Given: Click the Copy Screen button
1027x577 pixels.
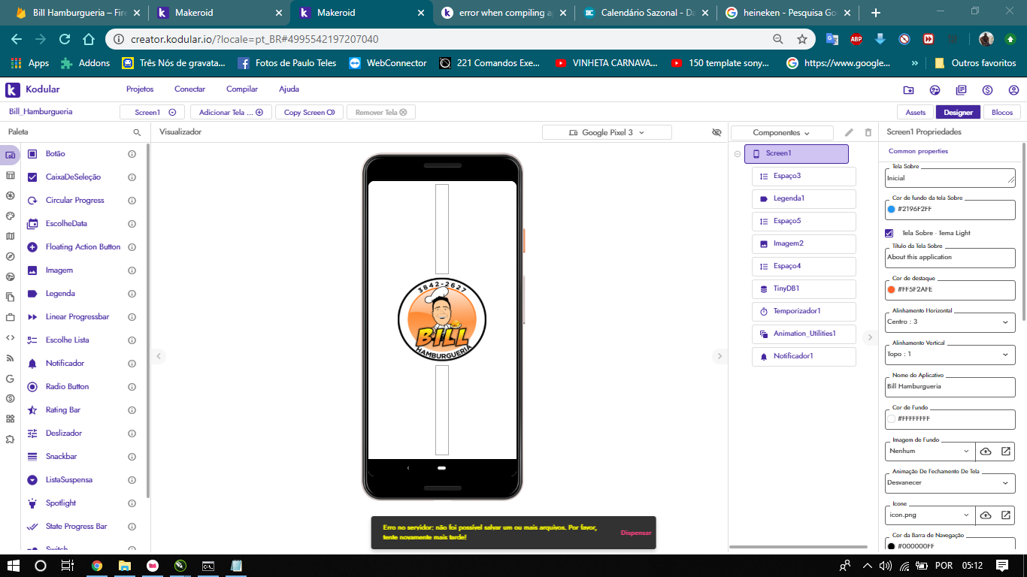Looking at the screenshot, I should [x=309, y=113].
